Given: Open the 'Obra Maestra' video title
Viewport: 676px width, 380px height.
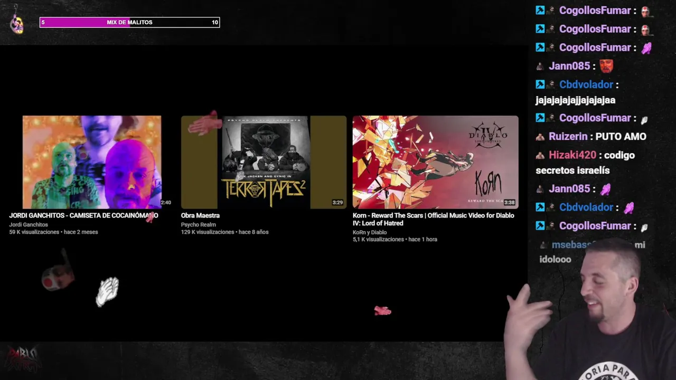Looking at the screenshot, I should [200, 215].
